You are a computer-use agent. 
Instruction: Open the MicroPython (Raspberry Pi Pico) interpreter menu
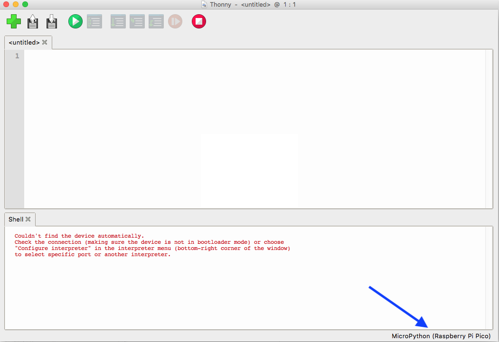(441, 336)
